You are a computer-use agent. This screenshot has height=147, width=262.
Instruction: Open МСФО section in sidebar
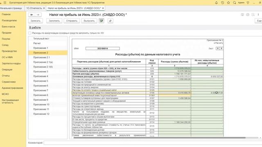pos(5,94)
